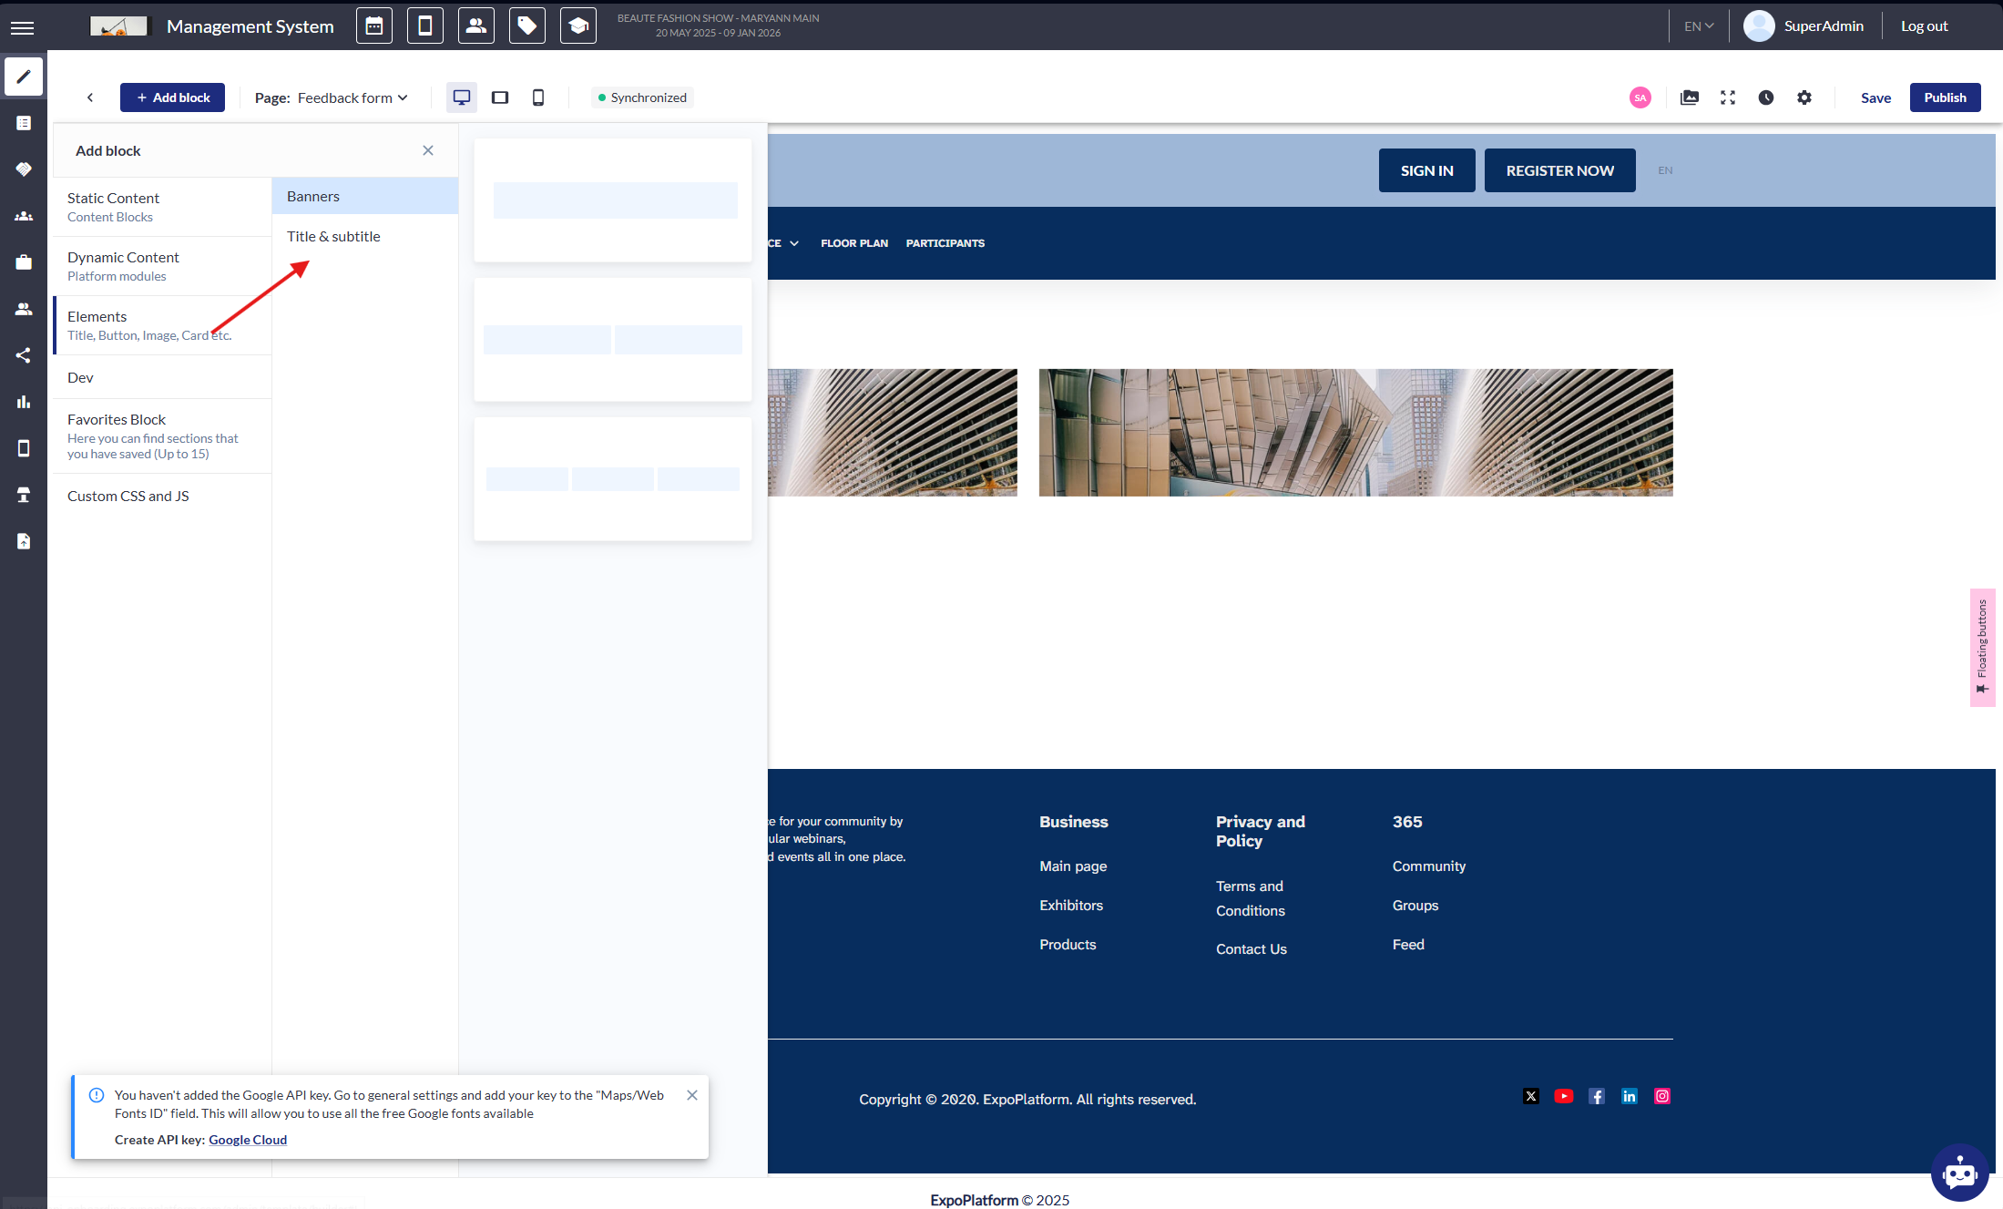Open the media gallery icon
Screen dimensions: 2003x1209
1689,97
